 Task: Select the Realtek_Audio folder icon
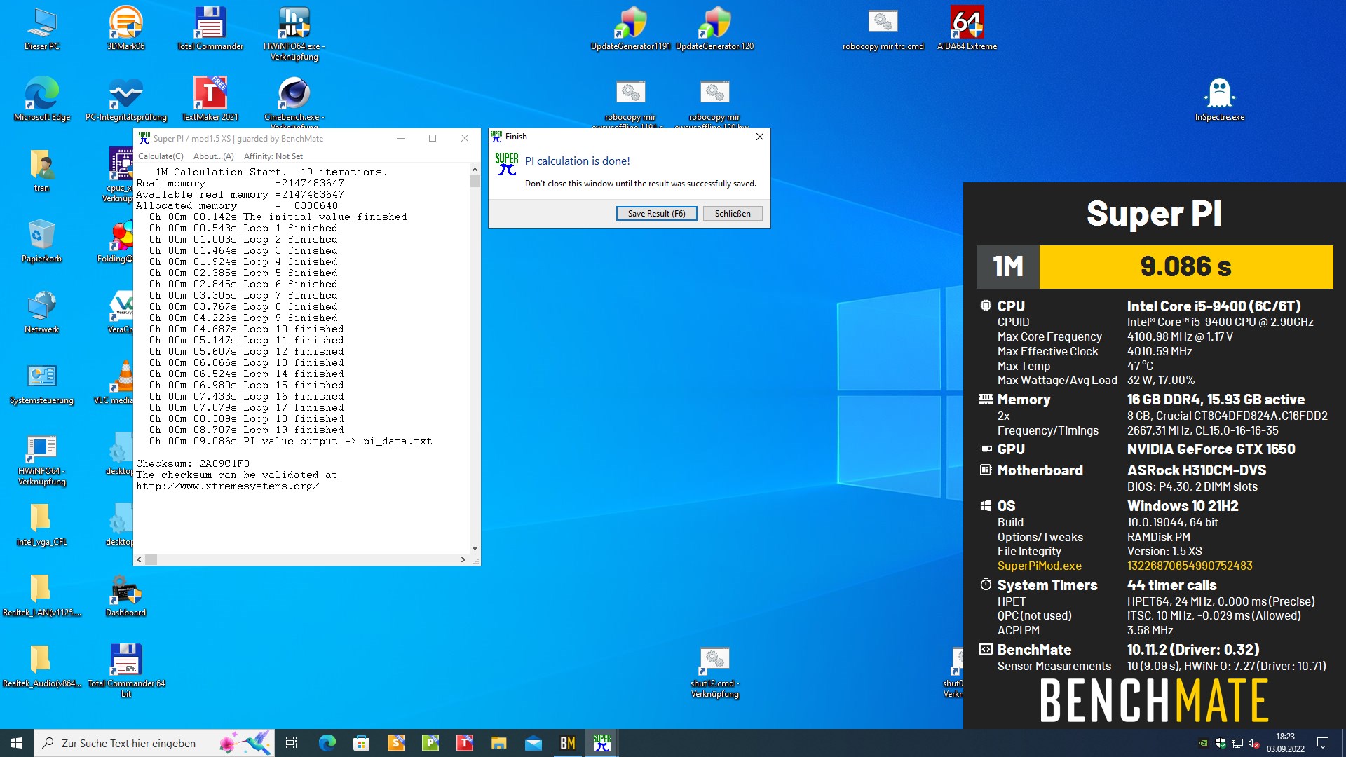tap(42, 666)
